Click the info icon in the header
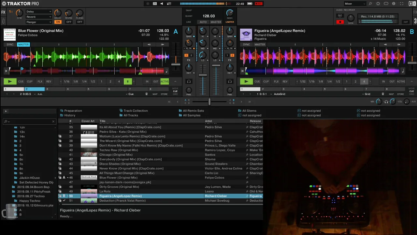 (394, 4)
